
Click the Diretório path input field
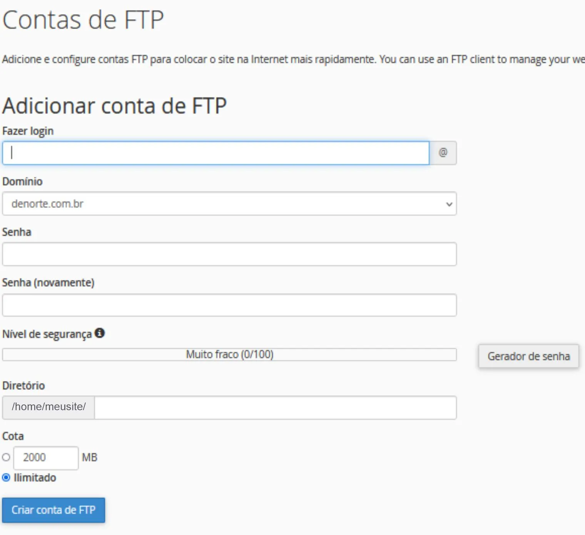[x=275, y=407]
